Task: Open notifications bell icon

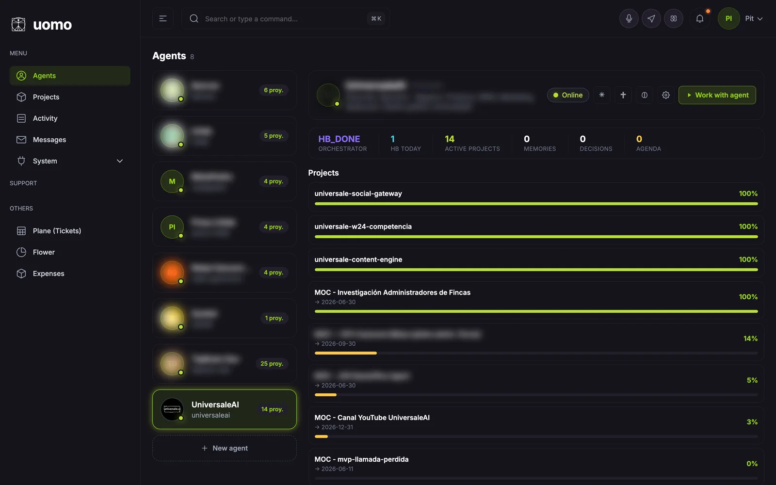Action: pyautogui.click(x=700, y=18)
